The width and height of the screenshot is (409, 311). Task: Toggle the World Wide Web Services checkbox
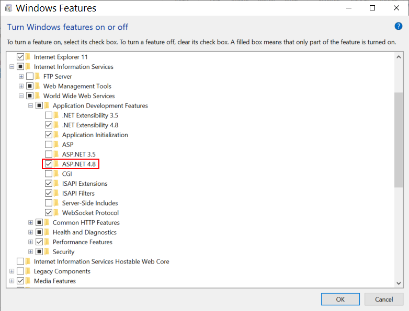click(x=30, y=96)
